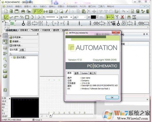Click OK in the About dialog
Screen dimensions: 152x122
click(112, 97)
